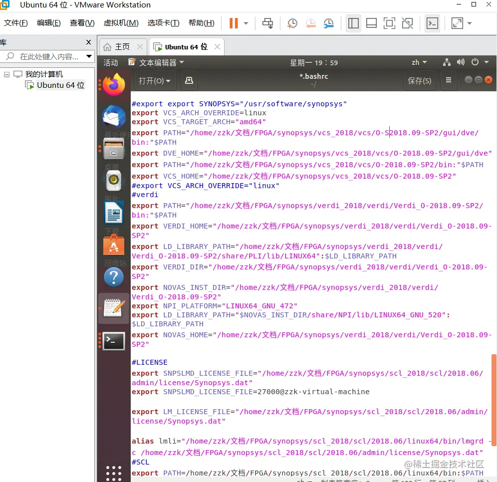Screen dimensions: 497x482
Task: Open Ubuntu Software from the dock
Action: (114, 244)
